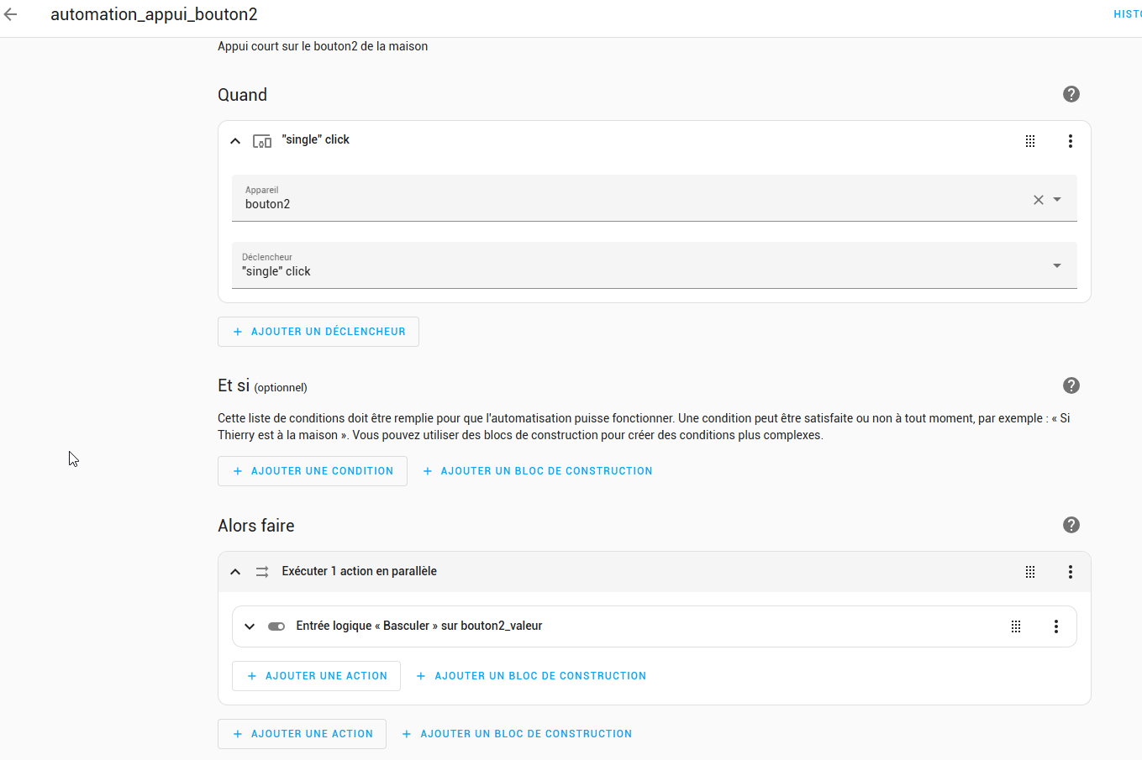Click the description "Appui court sur le bouton2"
This screenshot has height=760, width=1142.
[x=323, y=46]
